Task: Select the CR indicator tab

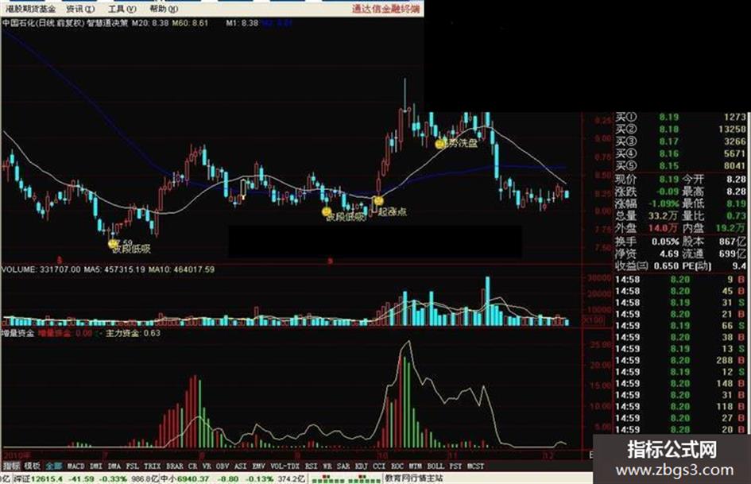Action: point(192,466)
